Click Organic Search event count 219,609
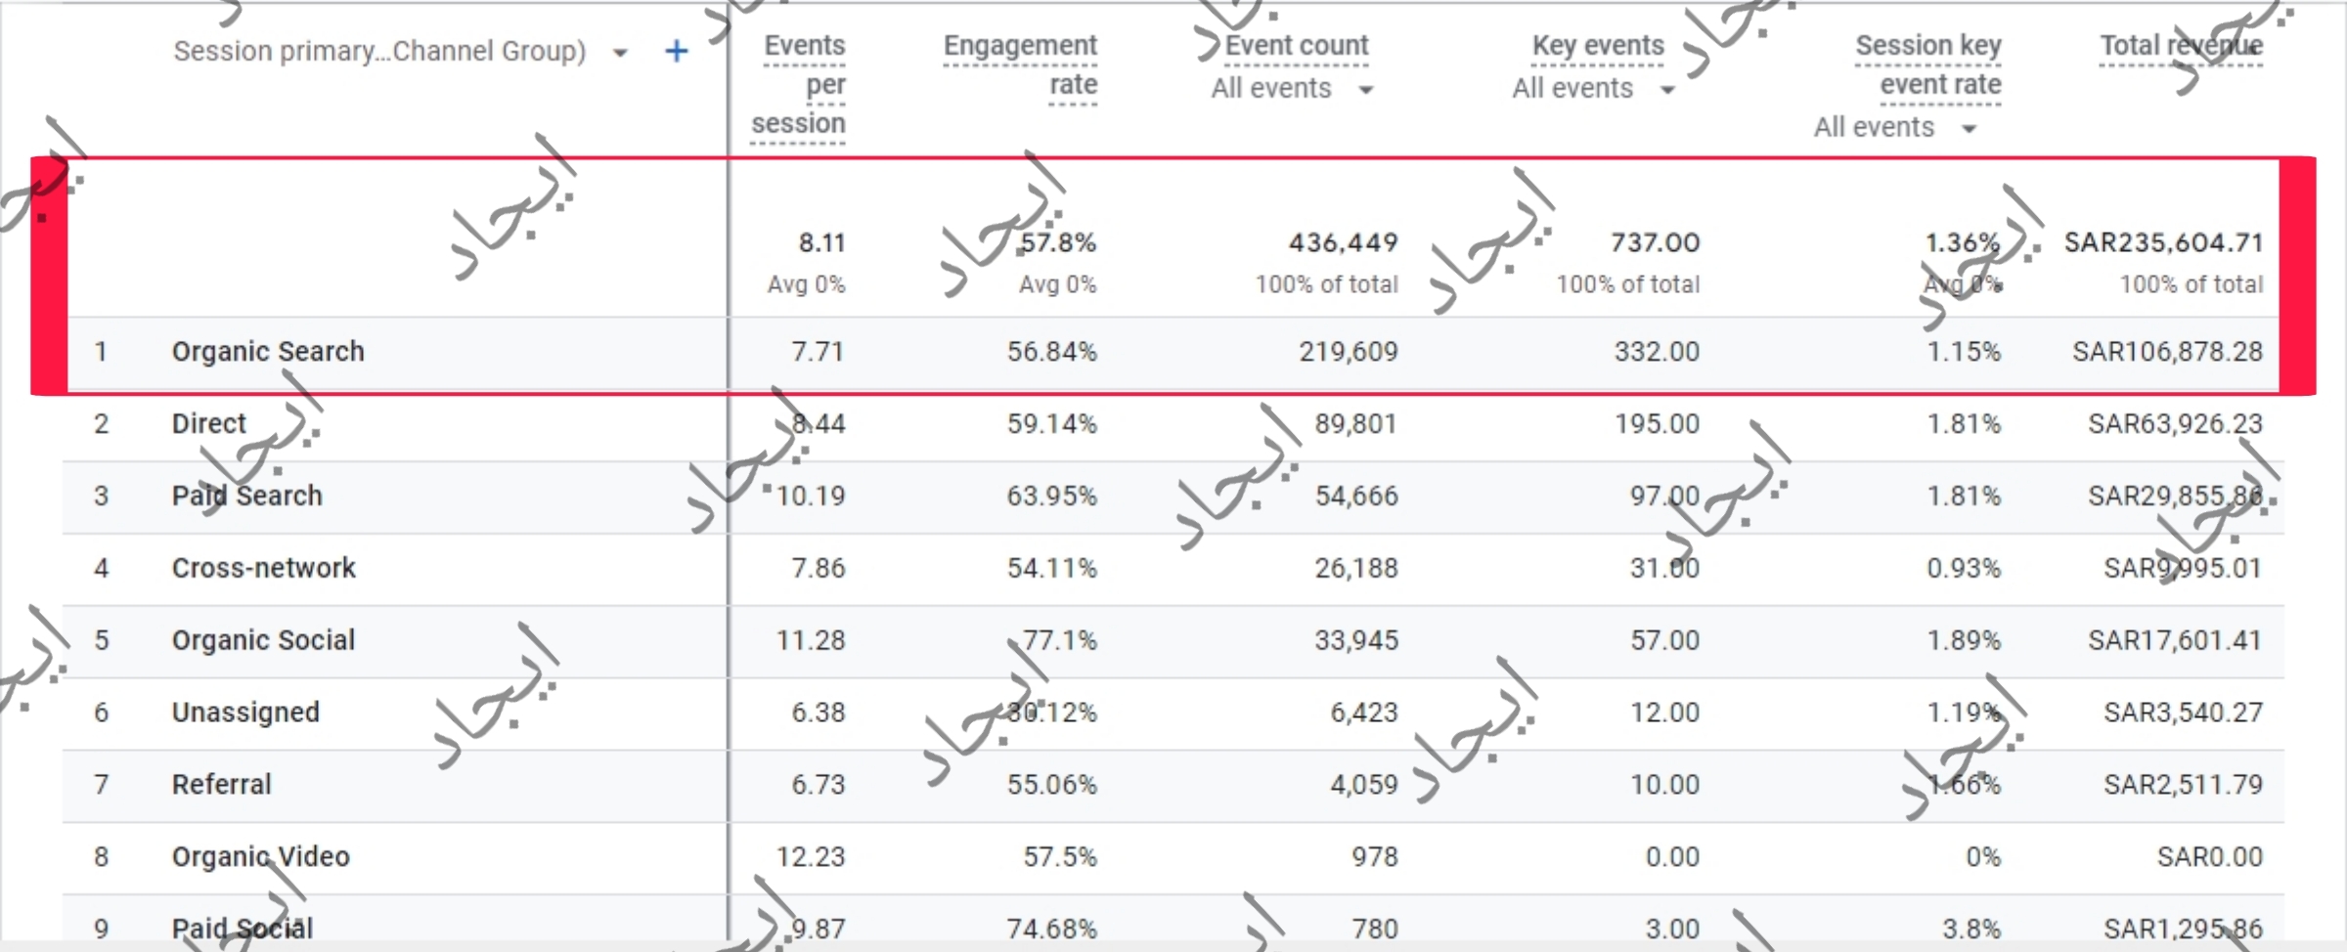Viewport: 2347px width, 952px height. (x=1349, y=352)
